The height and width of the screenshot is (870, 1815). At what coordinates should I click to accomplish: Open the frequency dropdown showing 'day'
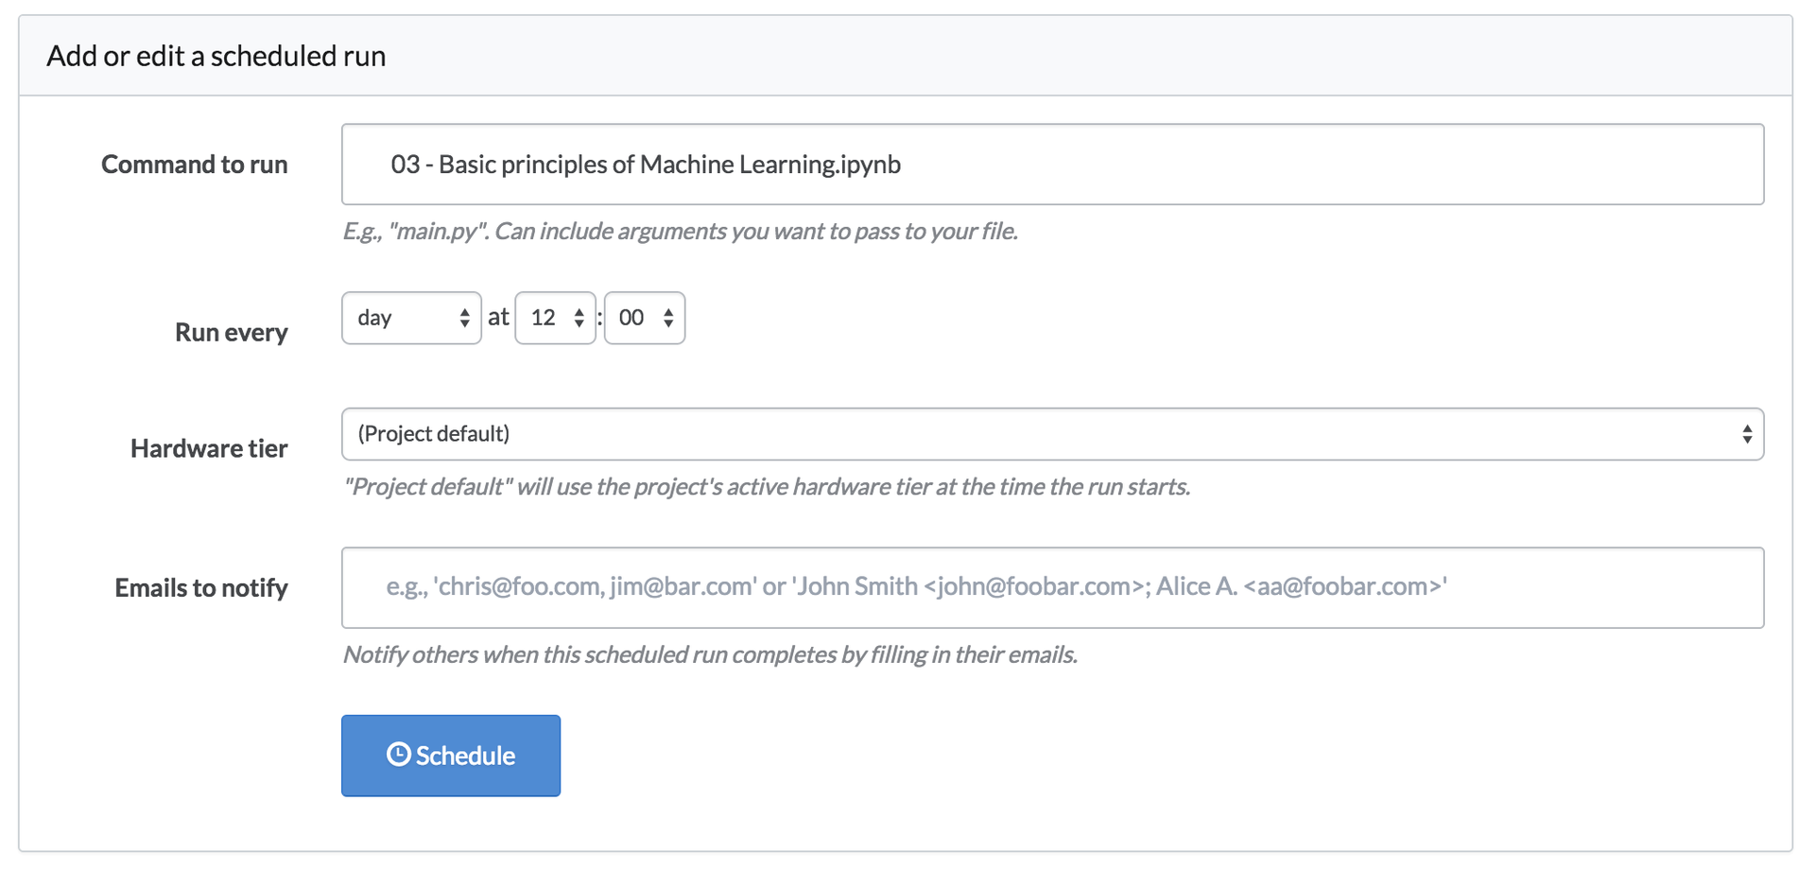411,318
